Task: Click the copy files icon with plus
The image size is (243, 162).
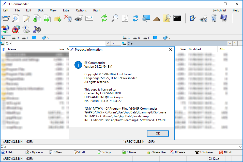Action: (37, 18)
